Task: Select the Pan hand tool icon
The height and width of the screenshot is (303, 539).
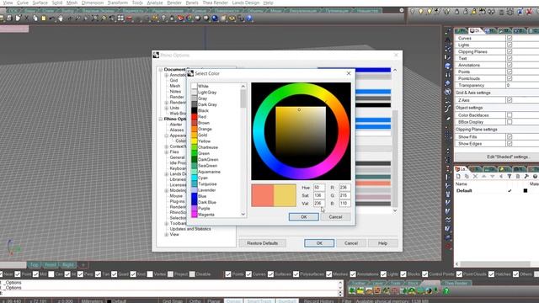Action: point(61,18)
